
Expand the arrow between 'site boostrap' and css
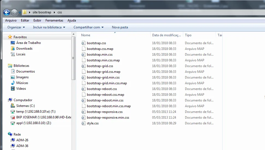point(54,12)
